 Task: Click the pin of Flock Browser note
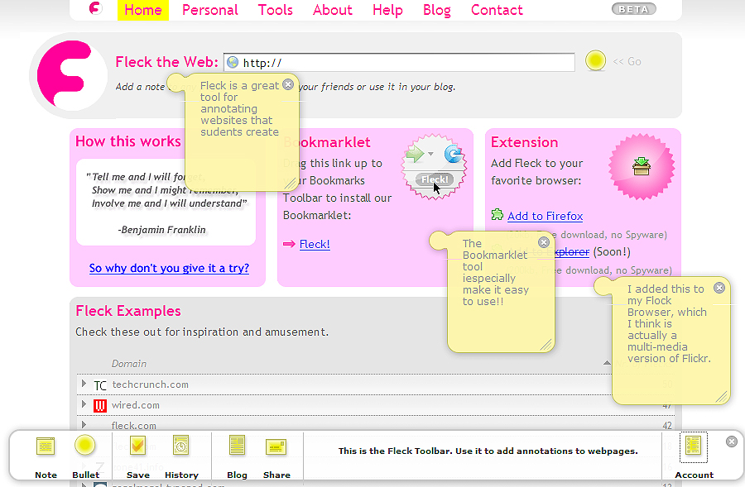coord(603,286)
